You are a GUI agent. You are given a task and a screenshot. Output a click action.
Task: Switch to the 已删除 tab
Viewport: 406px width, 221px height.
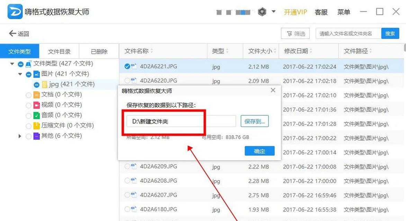pos(99,51)
